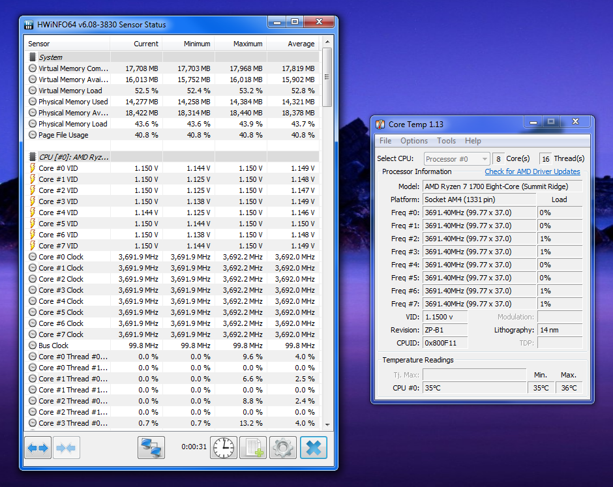The image size is (613, 487).
Task: Click the Model field AMD Ryzen 7 1700
Action: (x=502, y=186)
